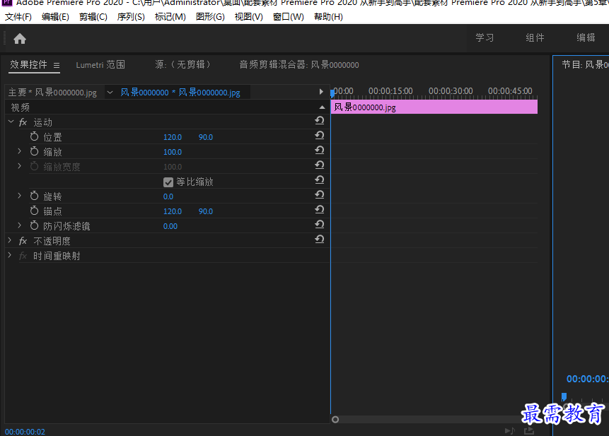Switch to the Lumetri 范围 tab
The height and width of the screenshot is (436, 609).
click(100, 65)
